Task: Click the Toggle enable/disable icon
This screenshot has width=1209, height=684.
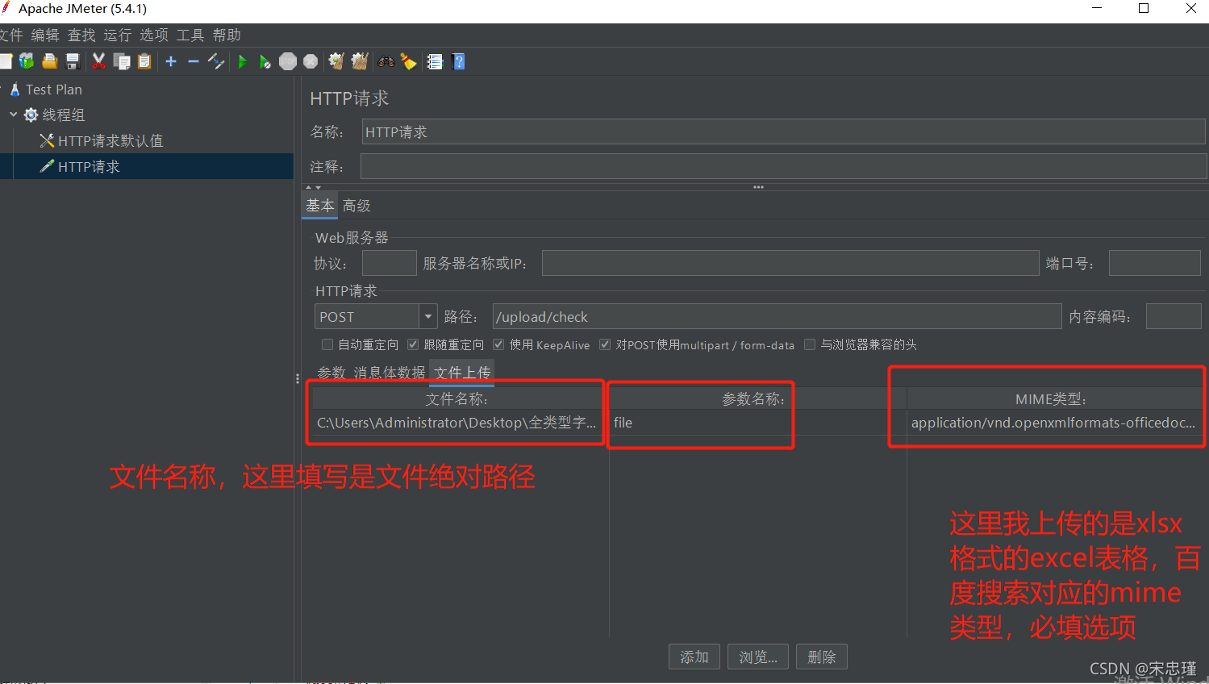Action: tap(216, 61)
